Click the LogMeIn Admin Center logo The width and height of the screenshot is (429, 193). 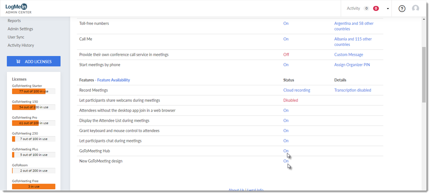click(x=18, y=9)
